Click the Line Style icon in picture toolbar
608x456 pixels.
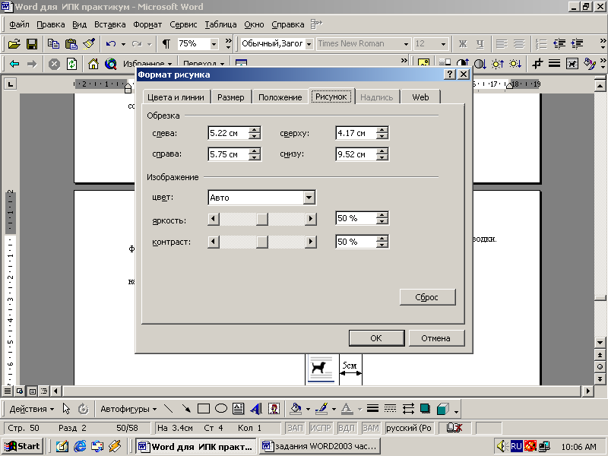point(555,64)
